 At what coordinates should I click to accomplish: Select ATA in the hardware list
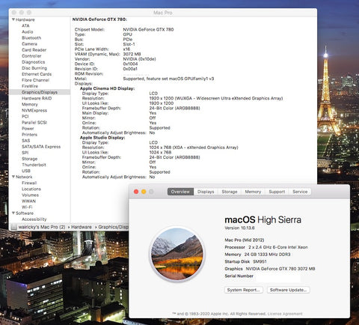[25, 25]
